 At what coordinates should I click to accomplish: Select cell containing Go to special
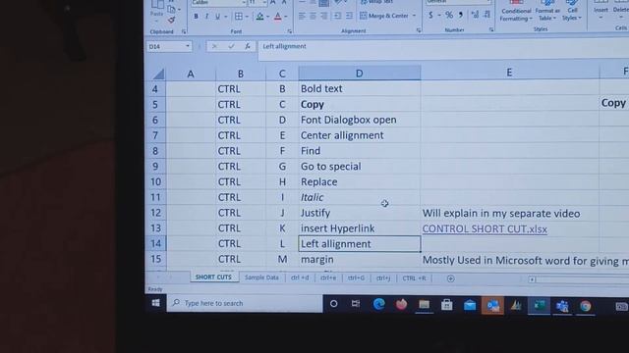coord(360,167)
